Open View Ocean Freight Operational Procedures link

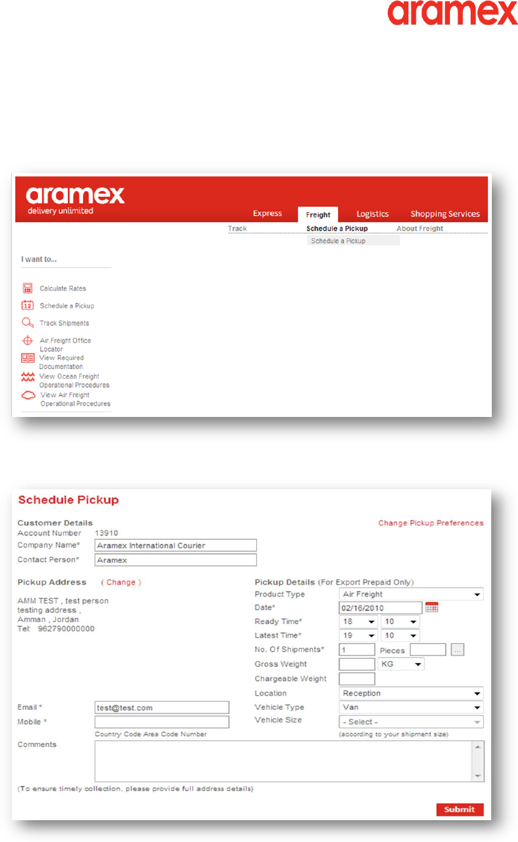74,381
